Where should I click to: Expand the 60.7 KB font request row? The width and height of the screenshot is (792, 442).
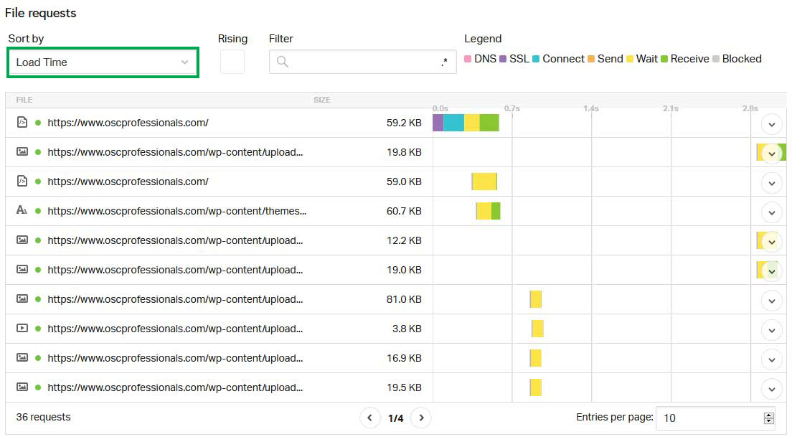(771, 212)
